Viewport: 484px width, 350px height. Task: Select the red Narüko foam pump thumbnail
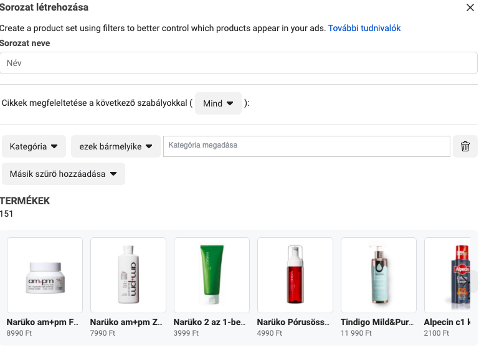(x=295, y=275)
